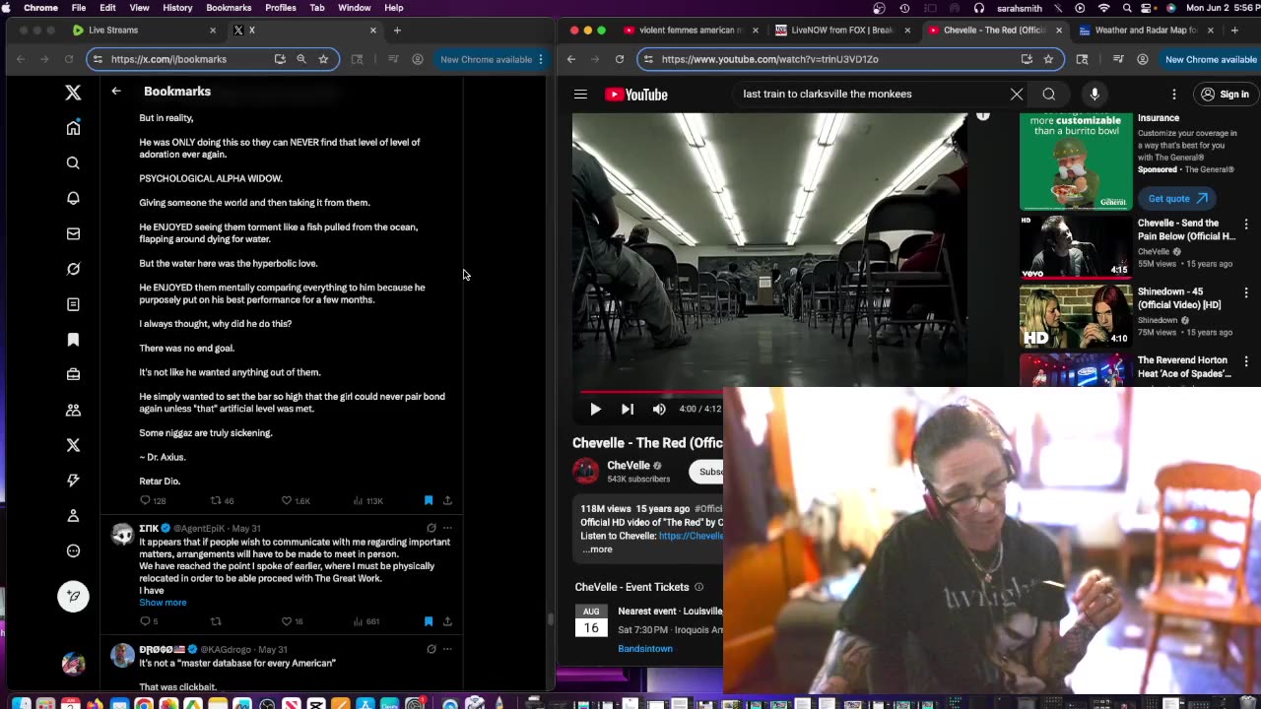Reply to the Dr. Axius post
The width and height of the screenshot is (1261, 709).
click(x=146, y=500)
